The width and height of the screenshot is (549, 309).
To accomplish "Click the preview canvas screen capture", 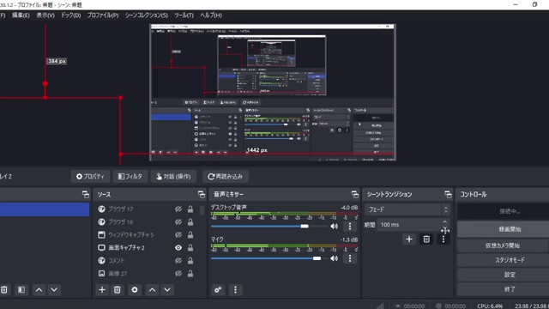I will point(273,93).
